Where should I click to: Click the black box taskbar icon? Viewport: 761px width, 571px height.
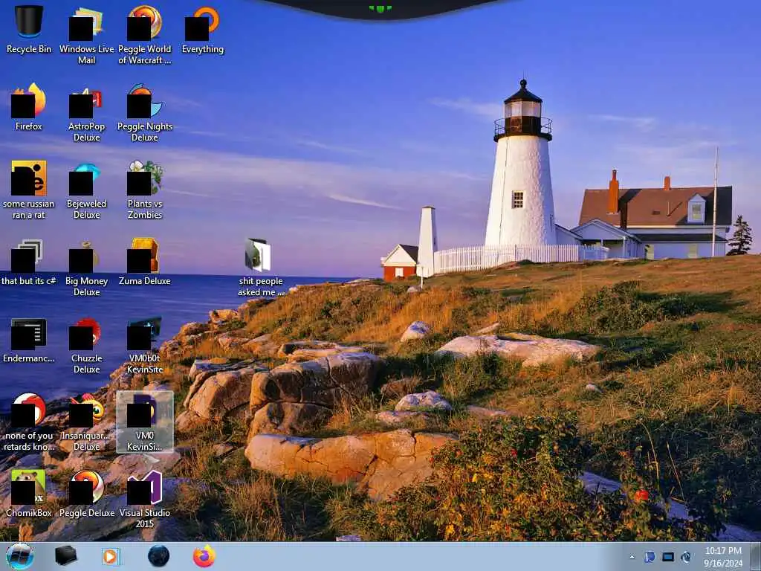point(65,556)
